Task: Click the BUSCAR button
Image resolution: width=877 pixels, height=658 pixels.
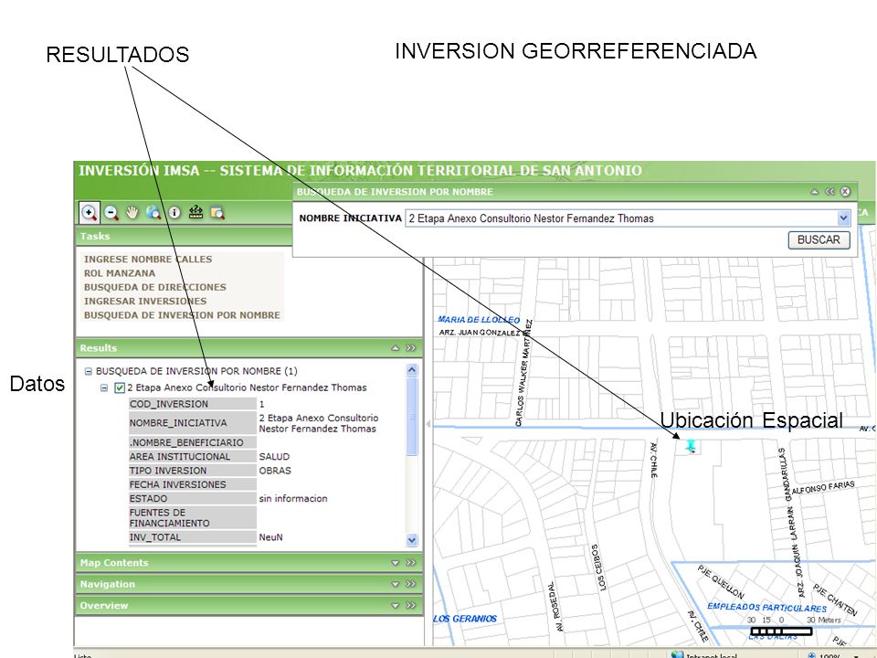Action: point(819,240)
